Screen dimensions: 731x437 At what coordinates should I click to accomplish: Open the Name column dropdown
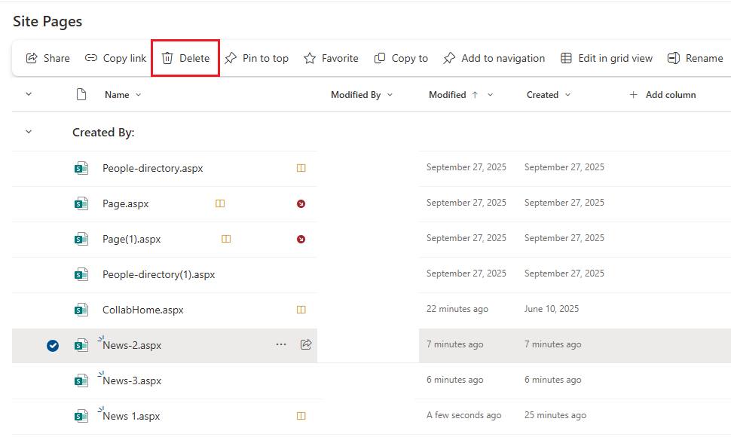click(139, 95)
